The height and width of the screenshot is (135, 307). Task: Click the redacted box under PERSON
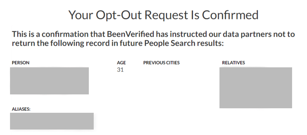click(49, 81)
